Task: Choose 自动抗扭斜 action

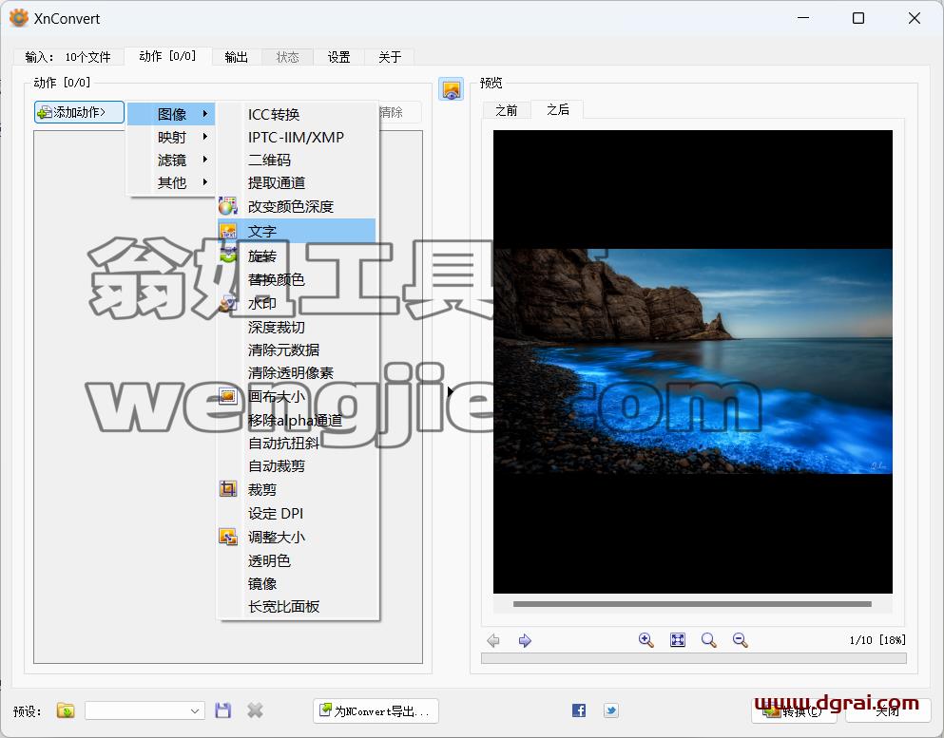Action: pos(298,444)
